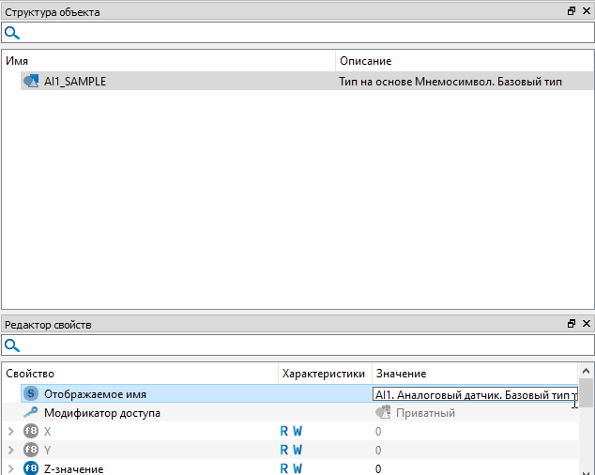Click in the Отображаемое имя value field
Viewport: 595px width, 475px height.
click(x=474, y=395)
